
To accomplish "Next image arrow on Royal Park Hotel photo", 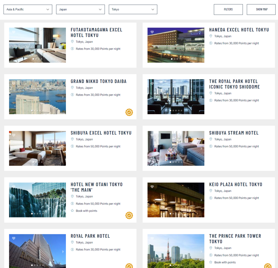I will 63,252.
